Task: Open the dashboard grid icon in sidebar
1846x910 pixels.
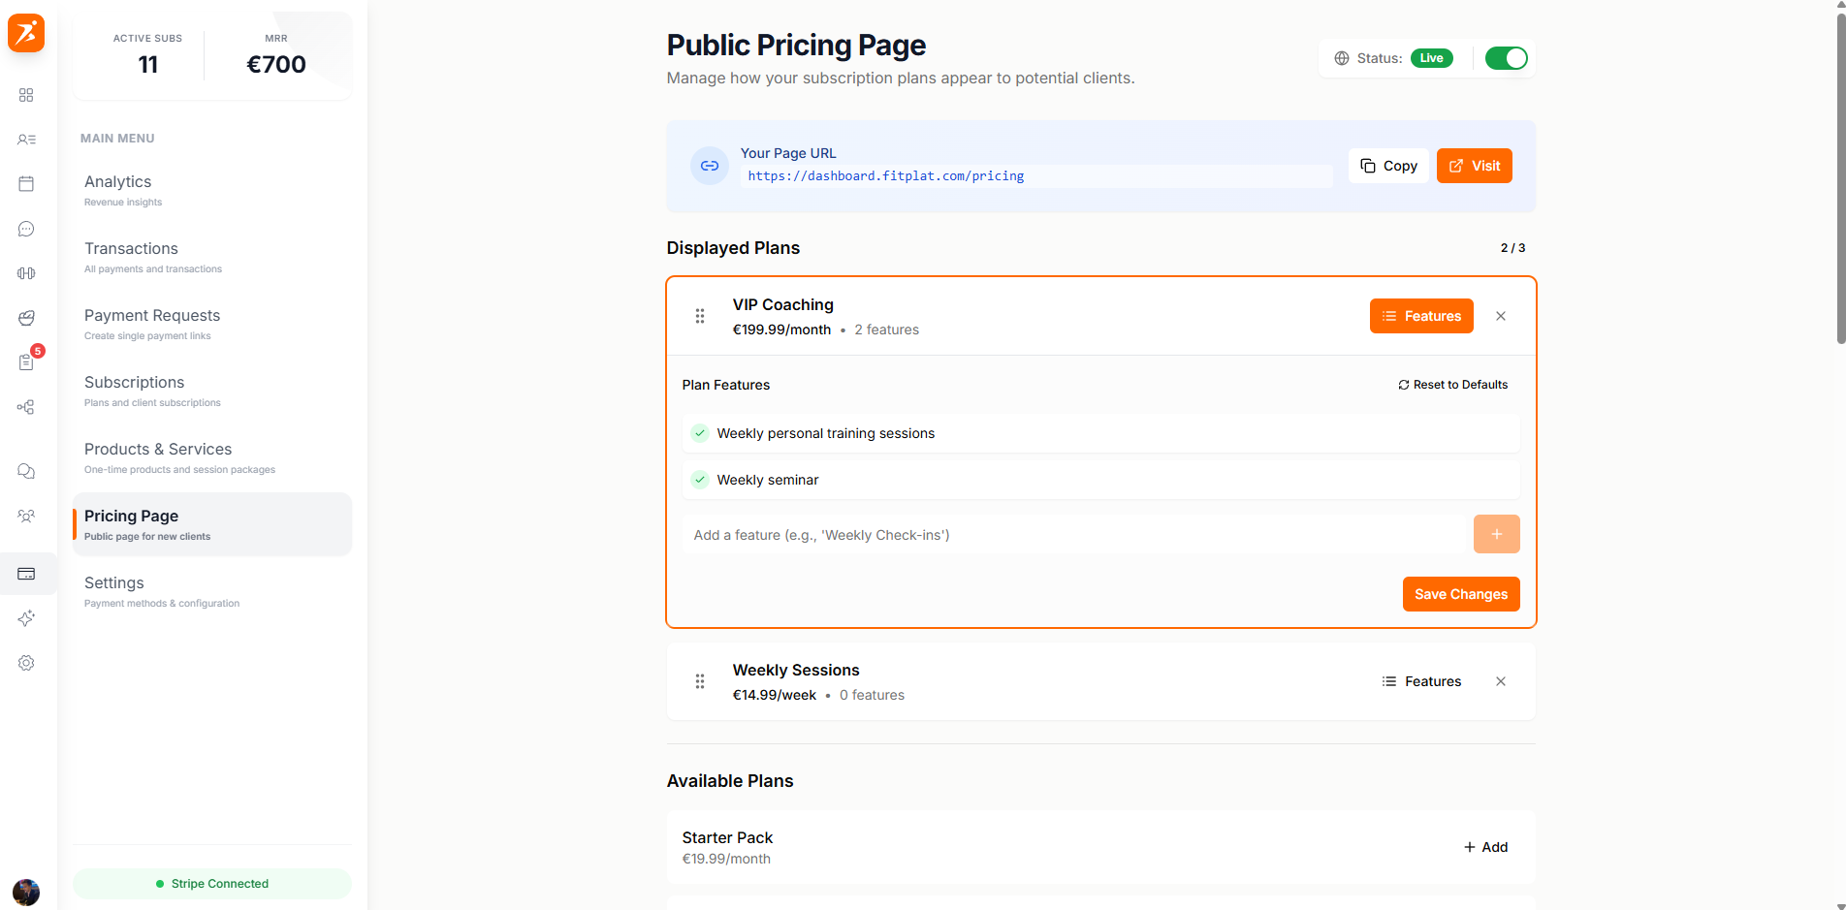Action: click(26, 95)
